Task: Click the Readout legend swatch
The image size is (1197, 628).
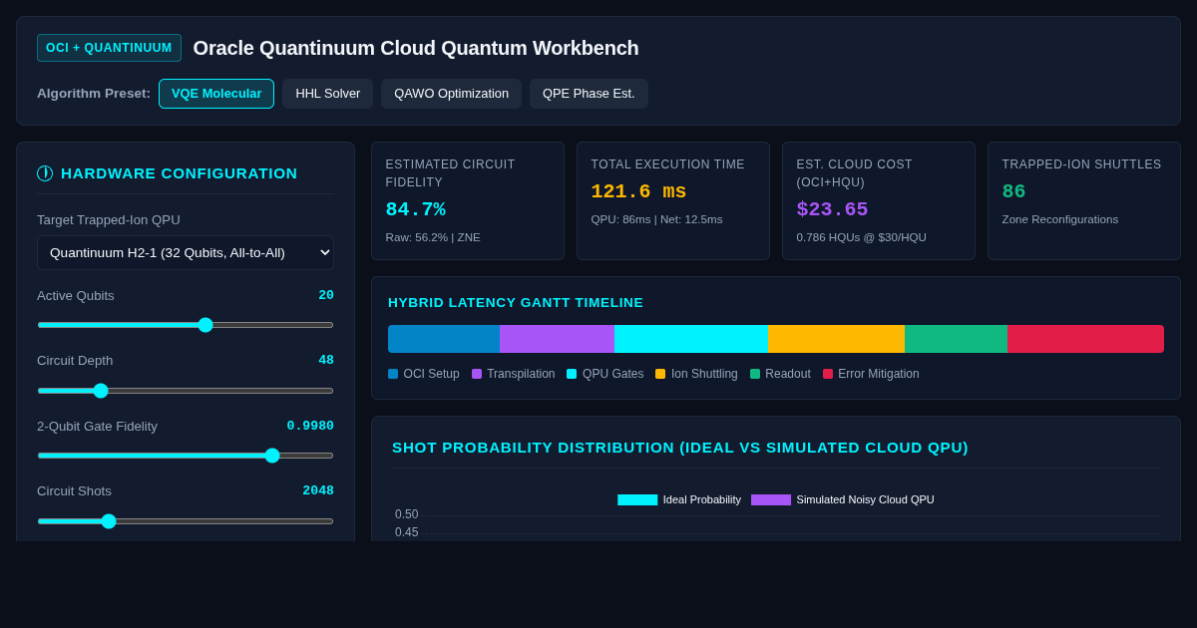Action: (755, 374)
